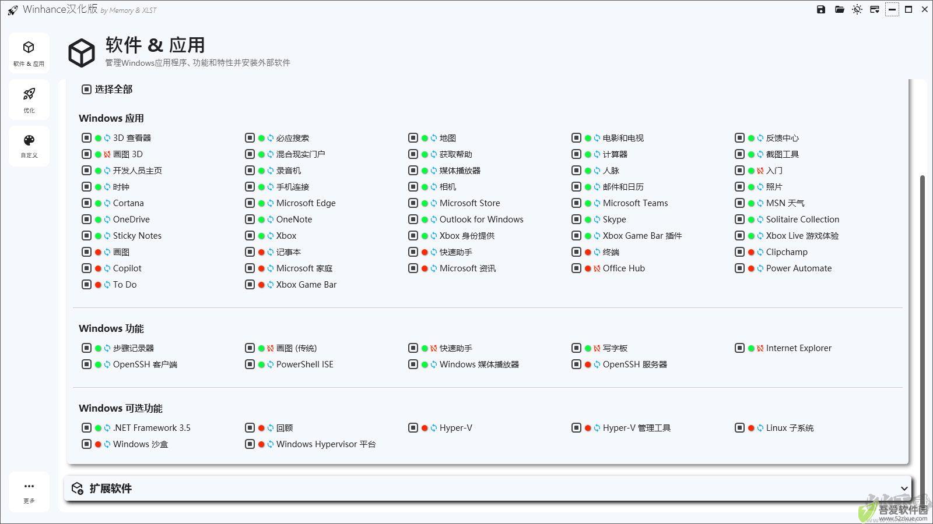Click the reinstall icon beside Microsoft Edge
This screenshot has height=524, width=933.
(x=271, y=203)
